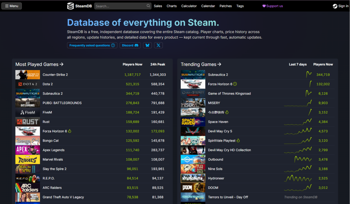Click the Steam icon beside Sign in
This screenshot has height=204, width=350.
tap(335, 6)
